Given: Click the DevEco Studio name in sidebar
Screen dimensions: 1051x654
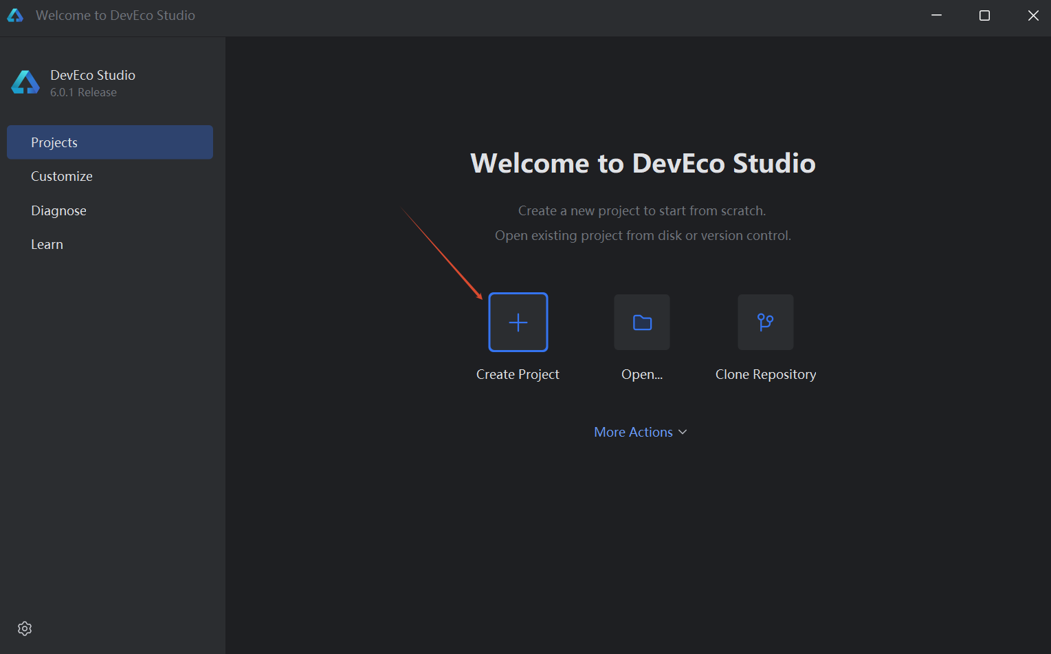Looking at the screenshot, I should click(x=93, y=75).
